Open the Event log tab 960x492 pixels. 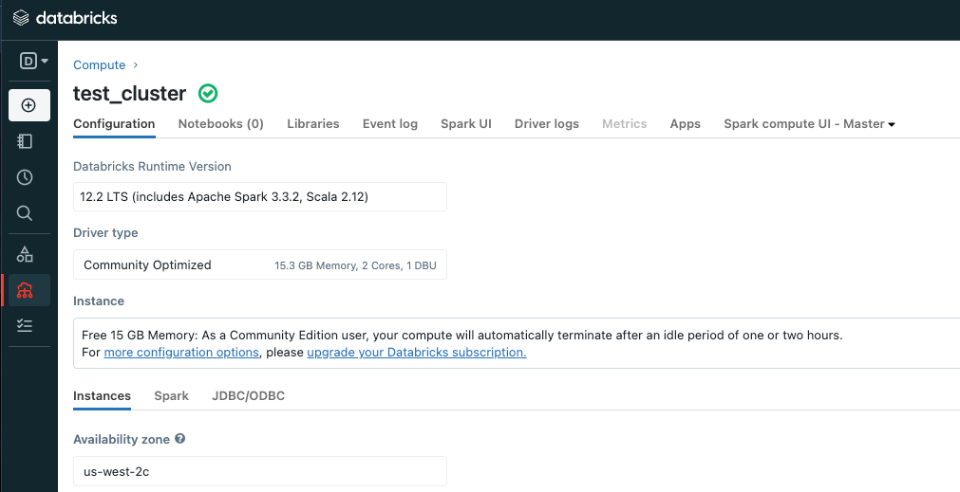tap(390, 123)
